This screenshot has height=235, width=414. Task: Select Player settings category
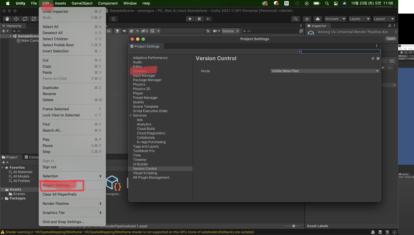(x=138, y=93)
